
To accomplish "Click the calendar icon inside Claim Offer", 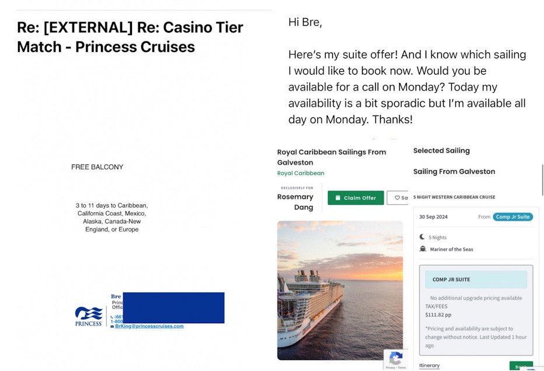I will (x=337, y=198).
